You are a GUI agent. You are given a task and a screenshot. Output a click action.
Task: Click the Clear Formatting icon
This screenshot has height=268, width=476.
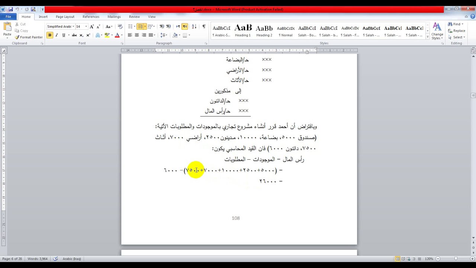pos(120,26)
